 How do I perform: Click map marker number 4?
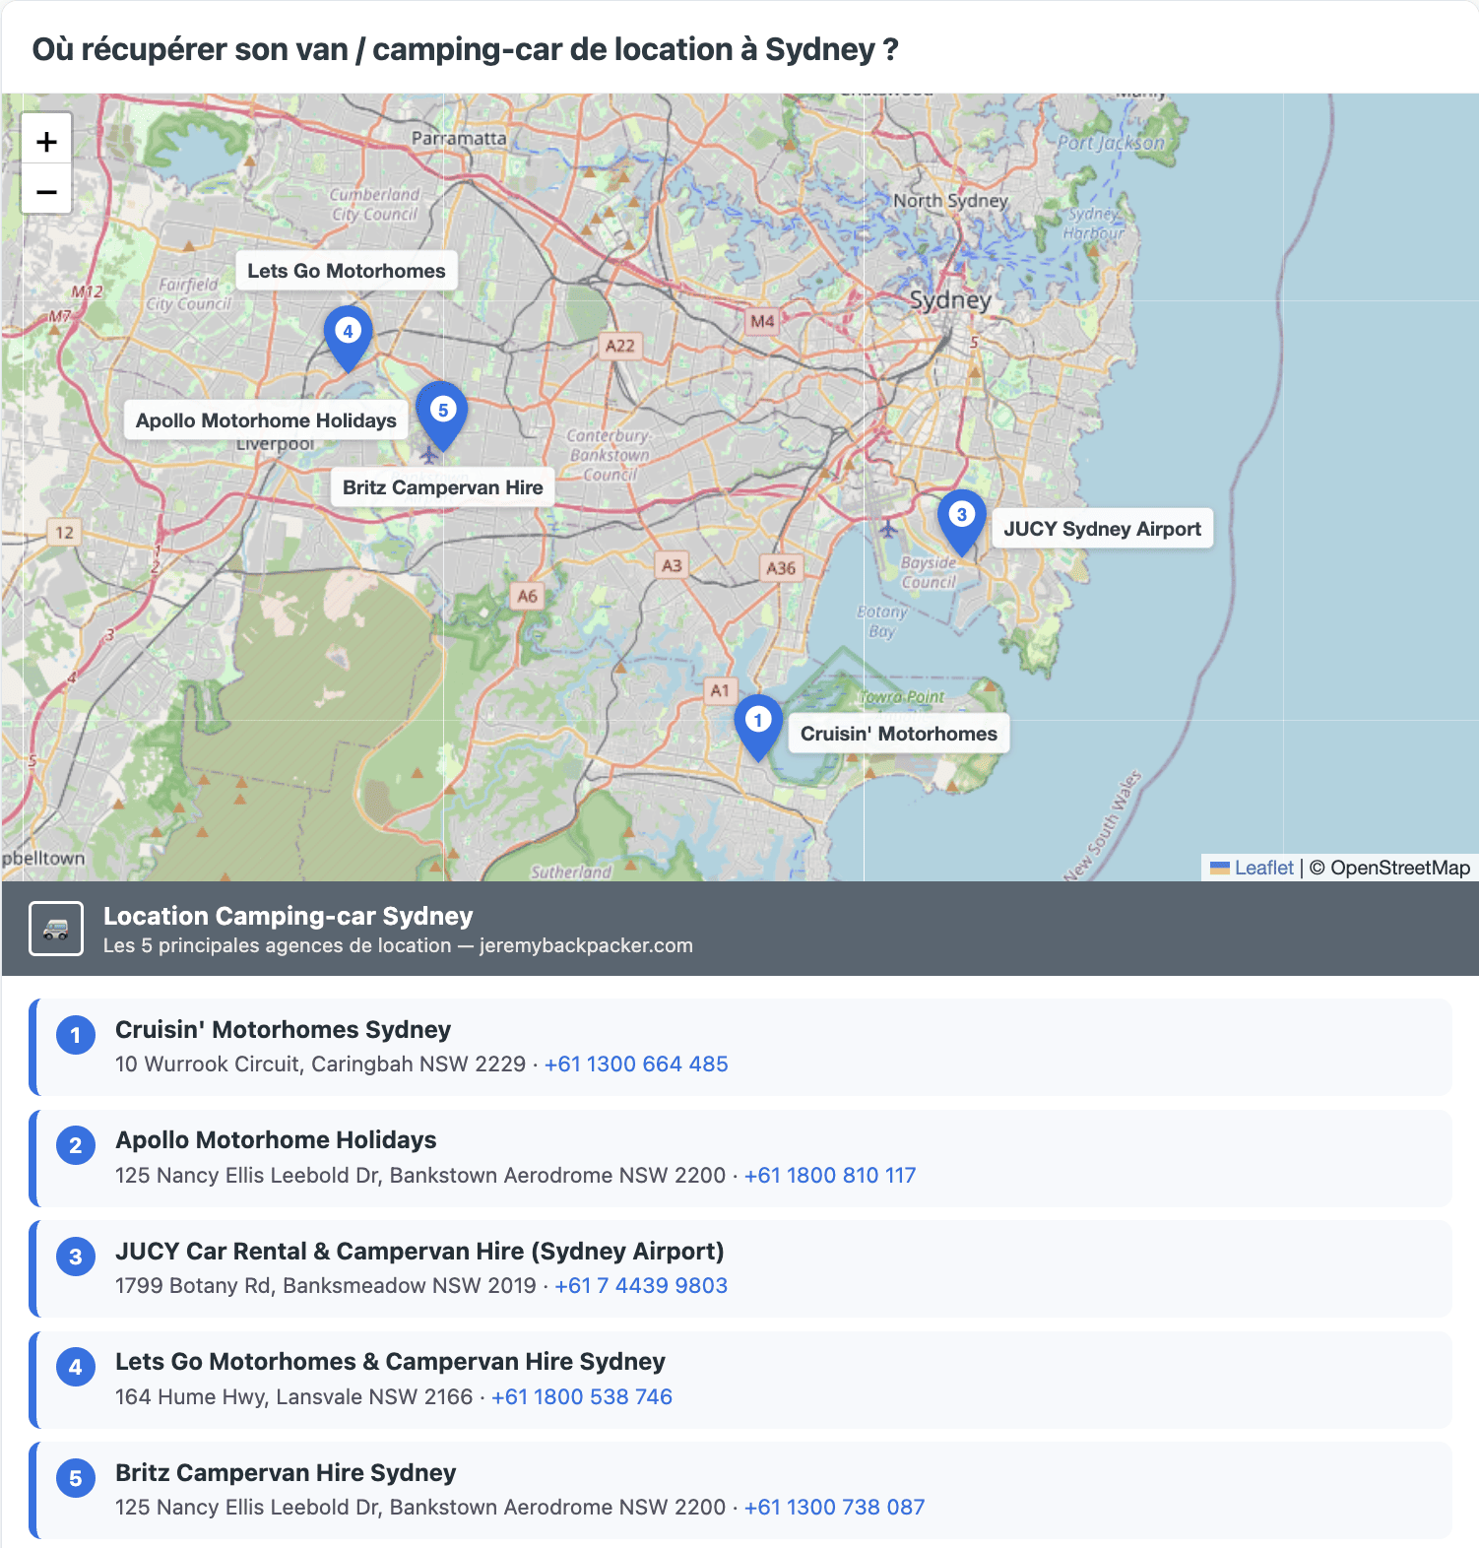tap(348, 339)
